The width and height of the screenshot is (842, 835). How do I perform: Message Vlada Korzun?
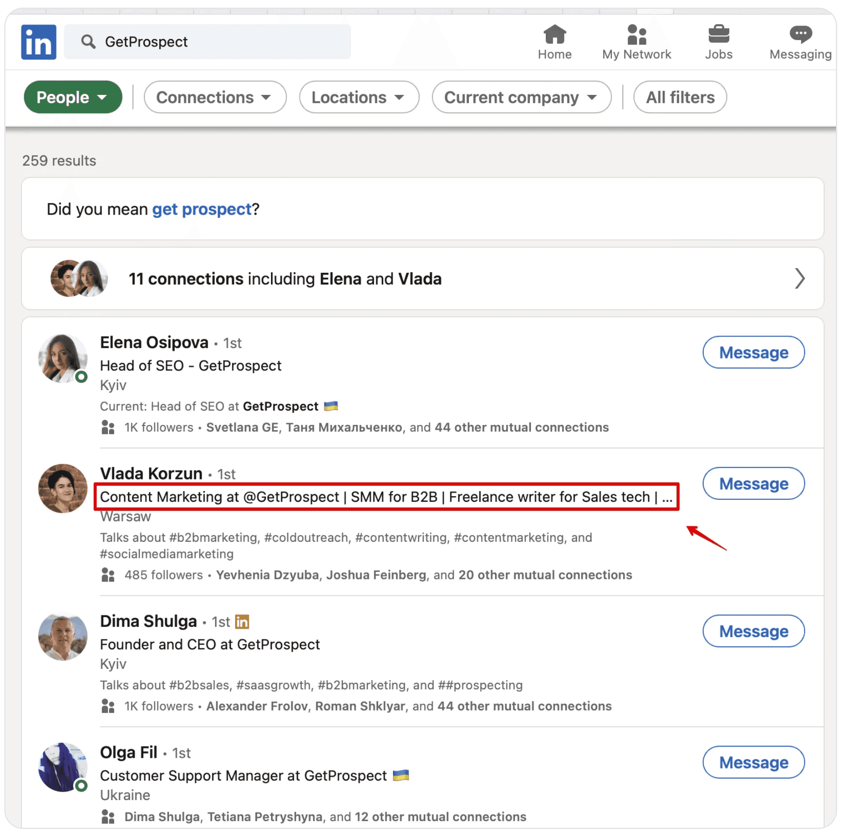(x=753, y=484)
